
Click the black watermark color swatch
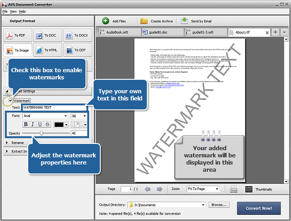(x=59, y=125)
